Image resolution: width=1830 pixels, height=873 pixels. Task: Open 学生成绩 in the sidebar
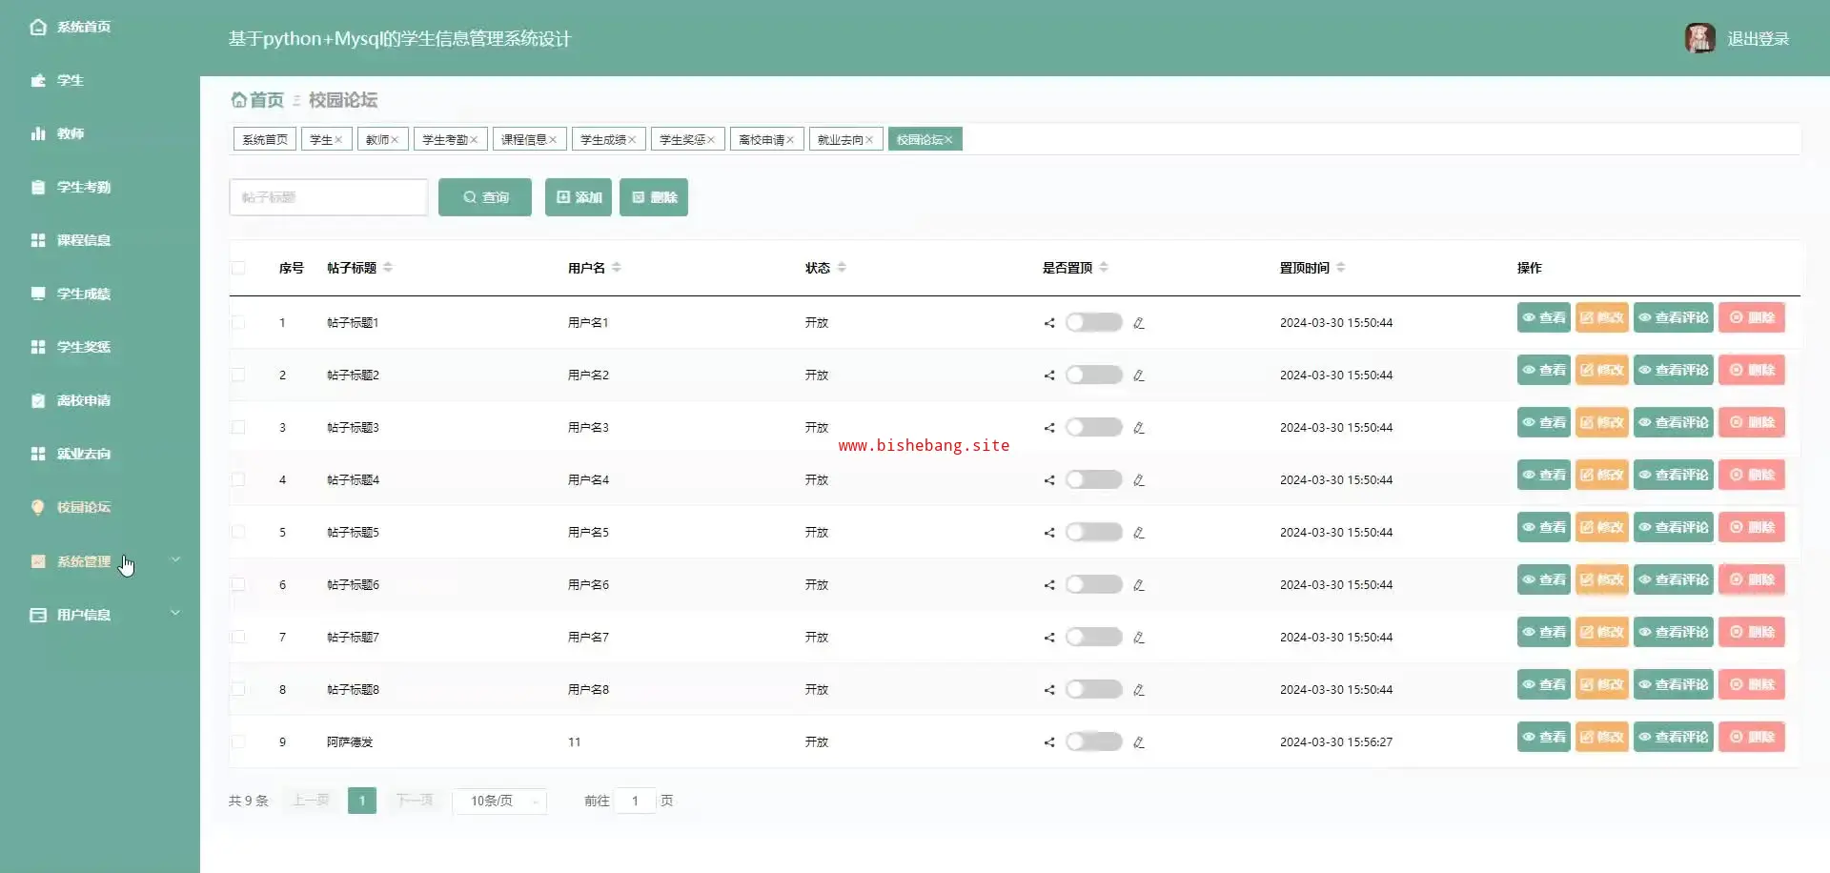click(84, 294)
